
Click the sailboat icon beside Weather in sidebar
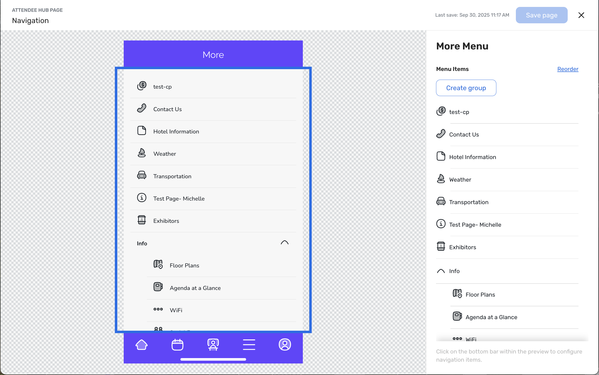[441, 179]
